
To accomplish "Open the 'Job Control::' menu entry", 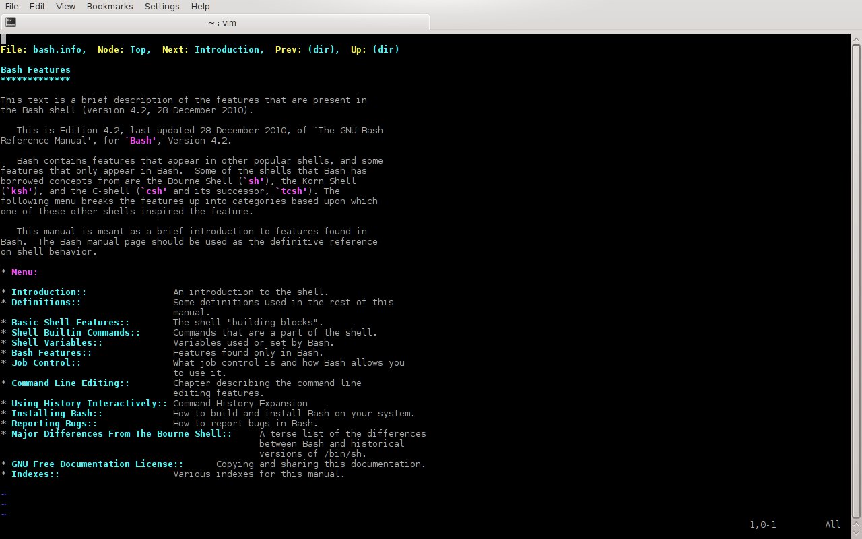I will pyautogui.click(x=46, y=362).
